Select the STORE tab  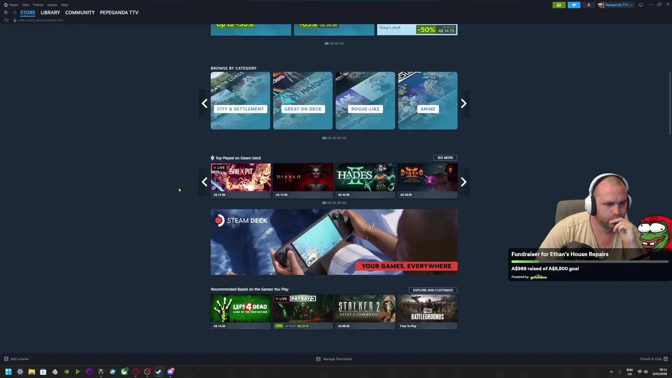coord(28,13)
